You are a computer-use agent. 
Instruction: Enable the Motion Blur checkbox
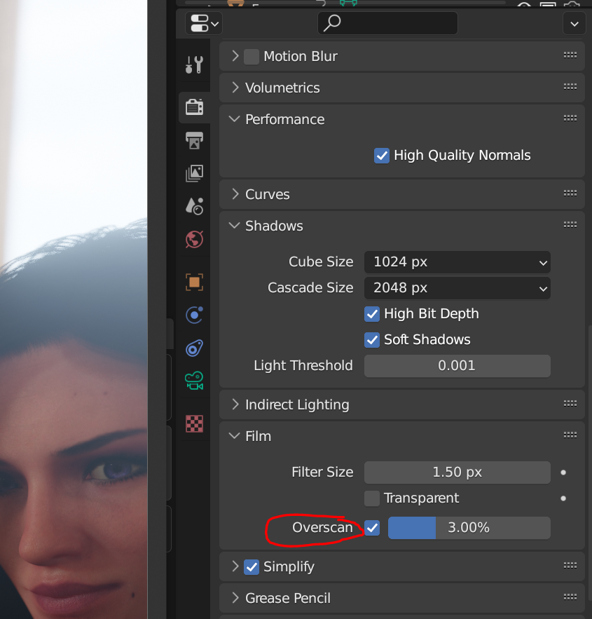(x=252, y=57)
